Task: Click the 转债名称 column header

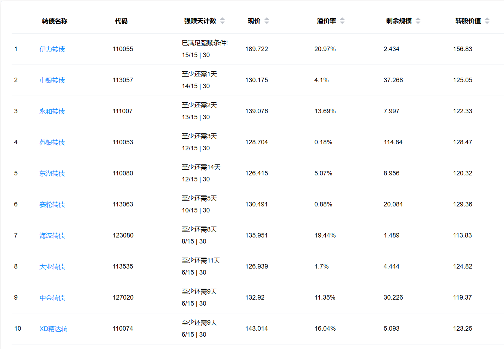Action: (x=55, y=21)
